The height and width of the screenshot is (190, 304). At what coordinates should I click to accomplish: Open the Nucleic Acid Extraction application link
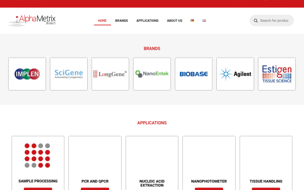152,183
